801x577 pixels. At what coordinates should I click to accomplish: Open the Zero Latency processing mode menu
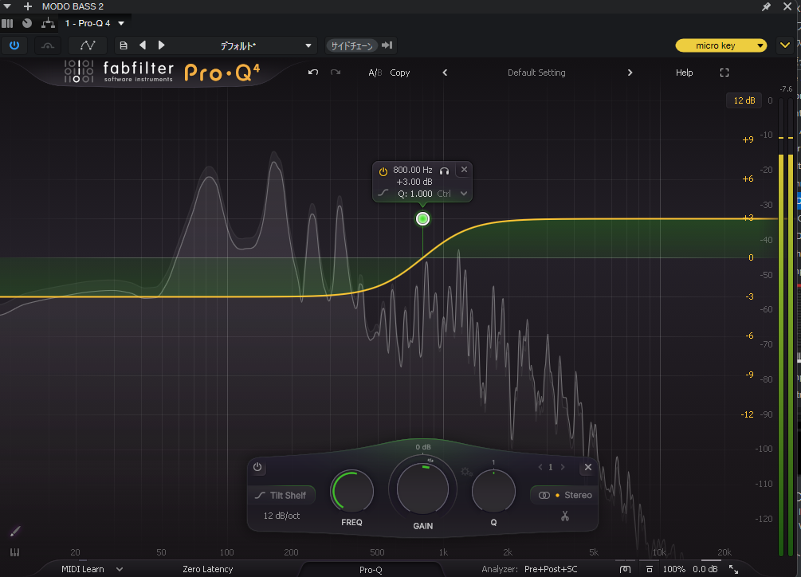click(207, 569)
